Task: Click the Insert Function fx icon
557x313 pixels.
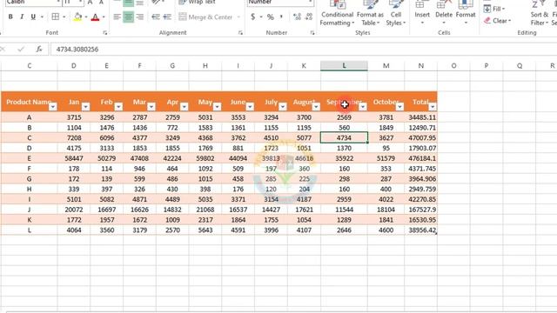Action: (39, 50)
